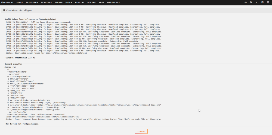
Task: Click image ID line 4697ca35198e
Action: pos(83,25)
